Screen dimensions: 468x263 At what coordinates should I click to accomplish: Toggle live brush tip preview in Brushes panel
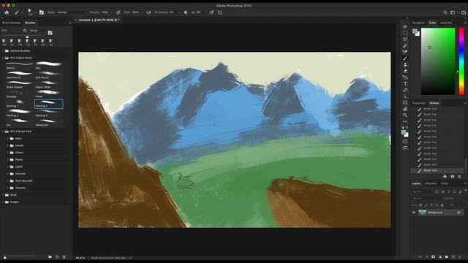pos(50,33)
